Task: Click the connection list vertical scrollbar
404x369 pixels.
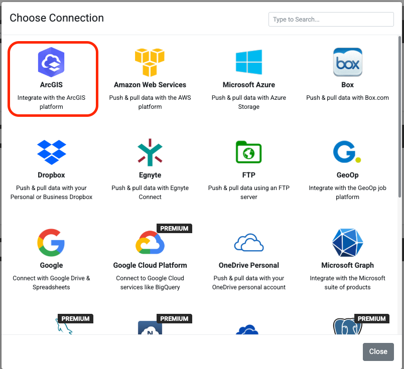Action: [400, 117]
